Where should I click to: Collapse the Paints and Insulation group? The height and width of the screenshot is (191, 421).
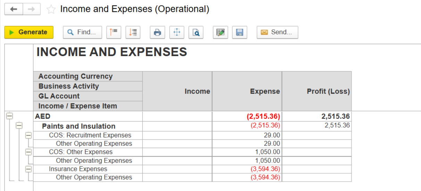(19, 126)
